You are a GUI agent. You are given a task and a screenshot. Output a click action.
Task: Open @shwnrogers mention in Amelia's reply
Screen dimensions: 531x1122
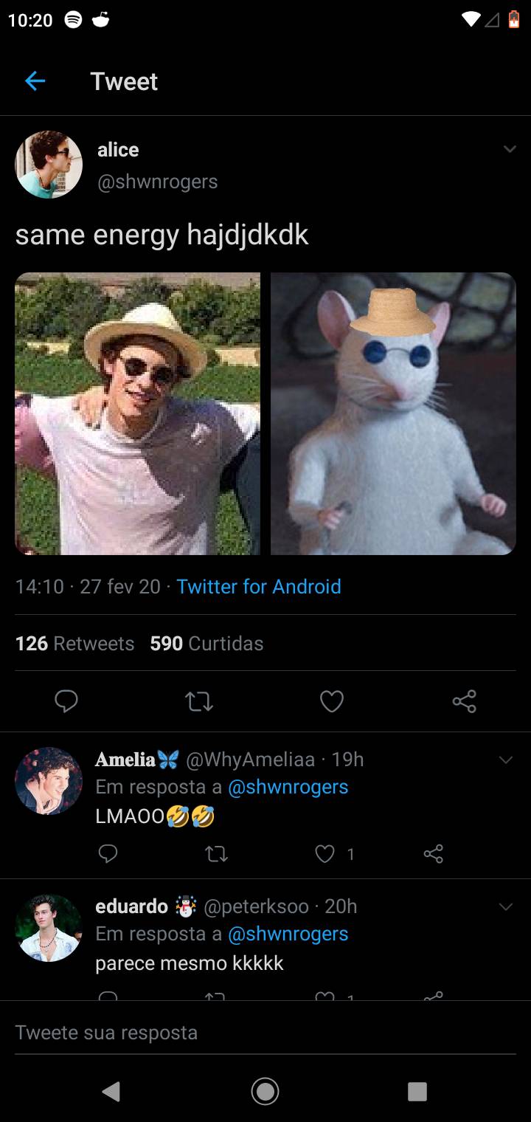[292, 786]
